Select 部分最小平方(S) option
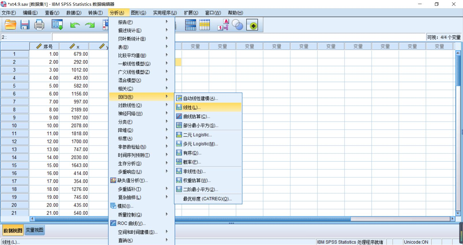Viewport: 463px width, 245px height. pyautogui.click(x=208, y=125)
